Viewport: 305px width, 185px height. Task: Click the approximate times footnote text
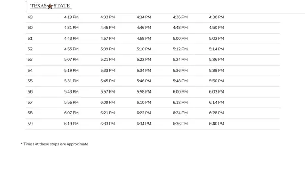tap(55, 144)
